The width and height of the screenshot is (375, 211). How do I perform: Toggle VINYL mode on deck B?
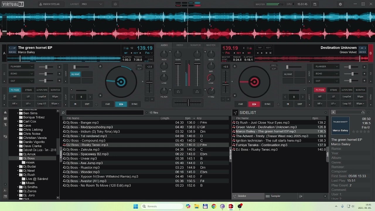274,66
